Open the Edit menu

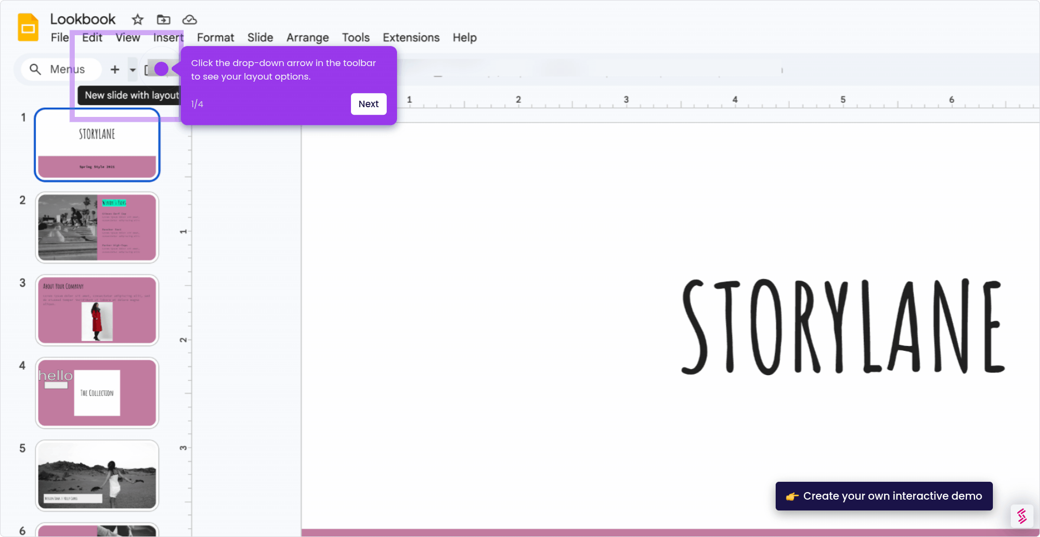tap(92, 38)
